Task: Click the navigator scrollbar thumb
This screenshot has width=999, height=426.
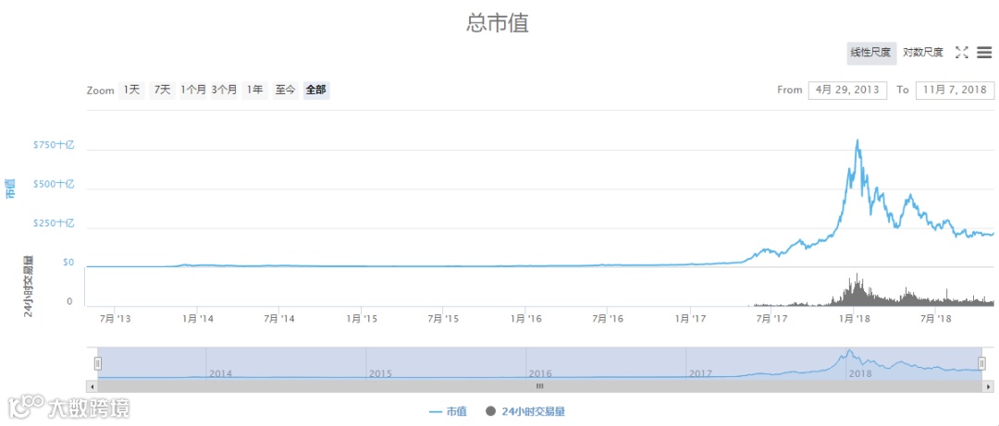Action: click(539, 386)
